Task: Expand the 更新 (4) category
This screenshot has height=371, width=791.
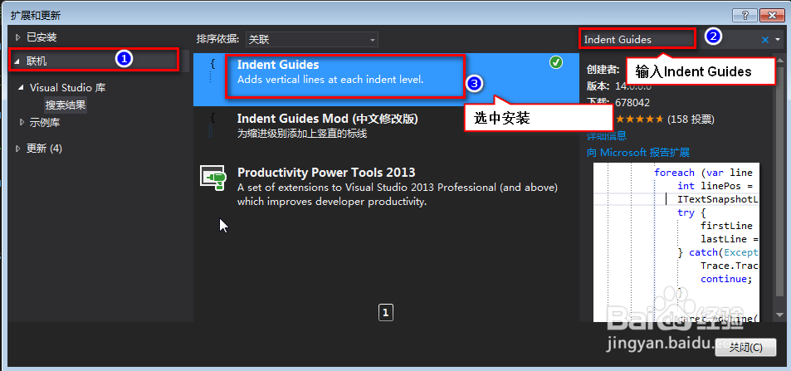Action: (x=18, y=149)
